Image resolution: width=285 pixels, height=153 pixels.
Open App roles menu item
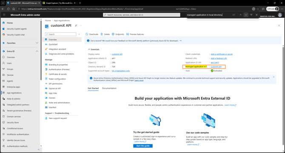[x=53, y=93]
